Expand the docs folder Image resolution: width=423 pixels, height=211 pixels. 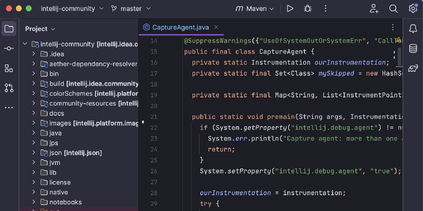point(34,113)
